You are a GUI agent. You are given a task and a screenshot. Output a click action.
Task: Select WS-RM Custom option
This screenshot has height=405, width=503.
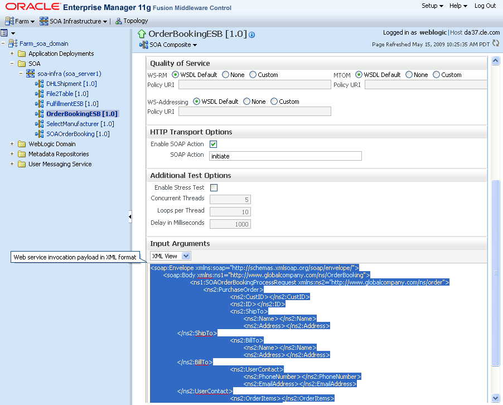point(253,74)
